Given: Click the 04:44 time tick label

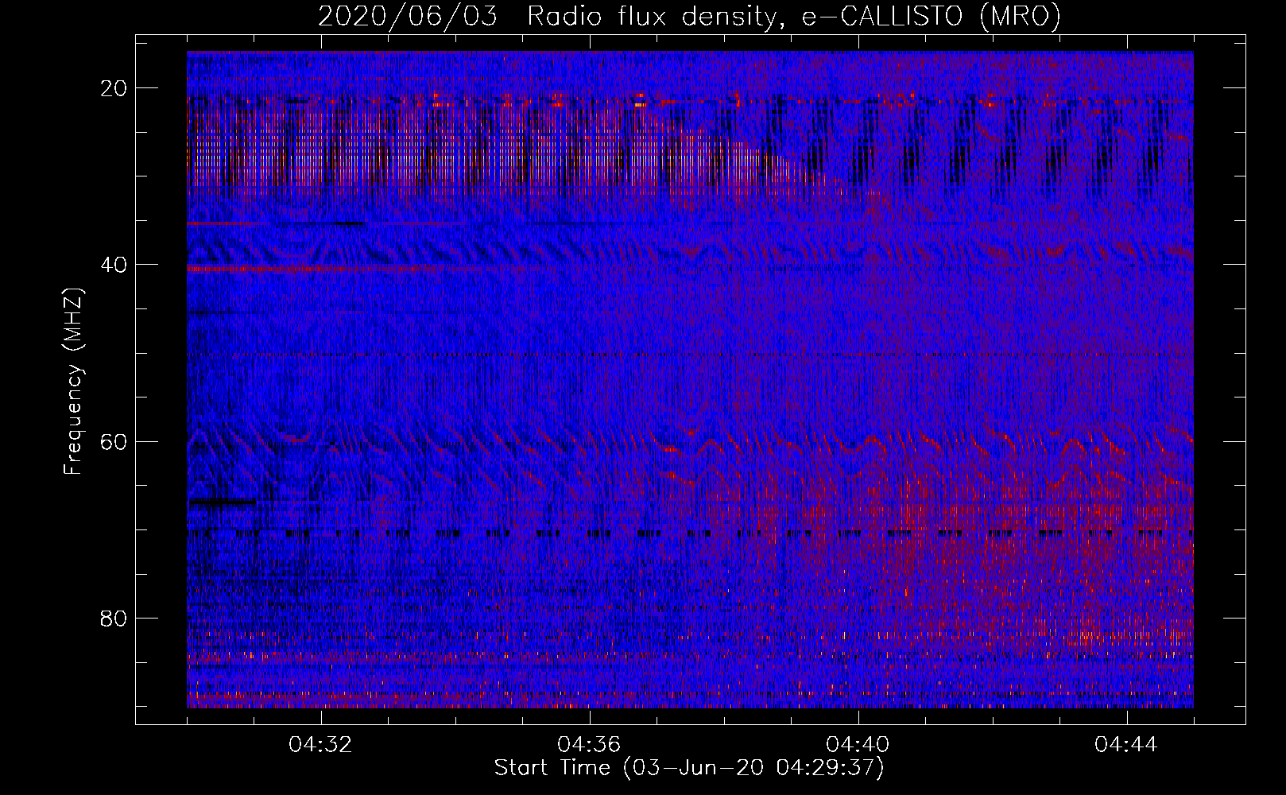Looking at the screenshot, I should coord(1127,745).
